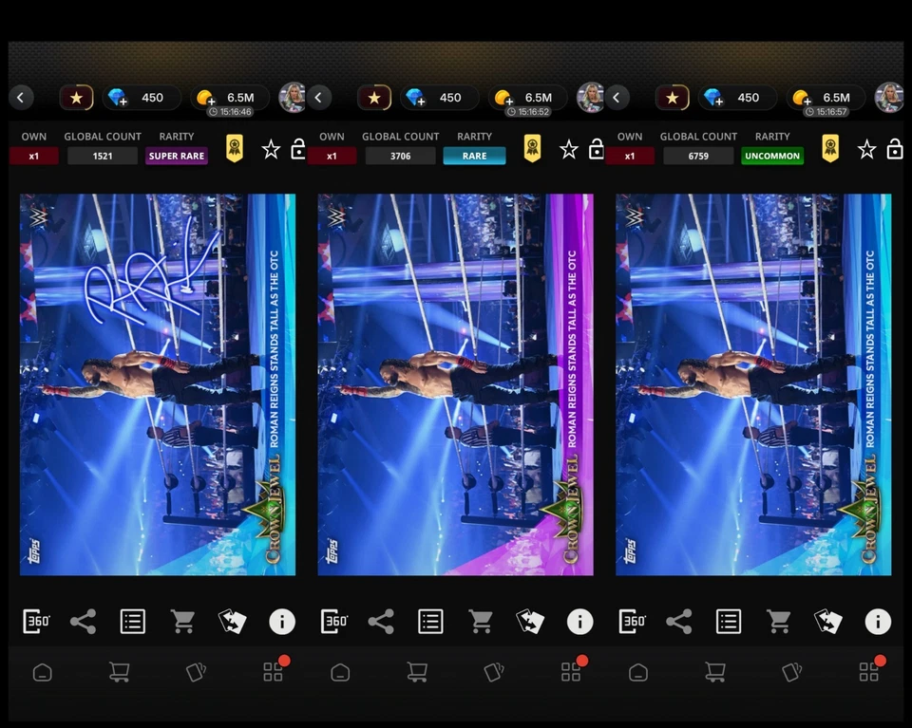The height and width of the screenshot is (728, 912).
Task: Favorite the Super Rare card with star
Action: tap(271, 149)
